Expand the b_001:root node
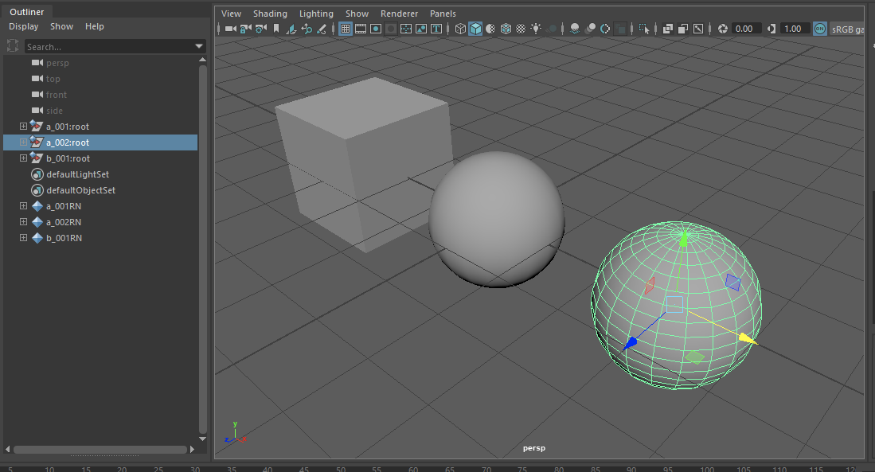Image resolution: width=875 pixels, height=472 pixels. pyautogui.click(x=23, y=158)
